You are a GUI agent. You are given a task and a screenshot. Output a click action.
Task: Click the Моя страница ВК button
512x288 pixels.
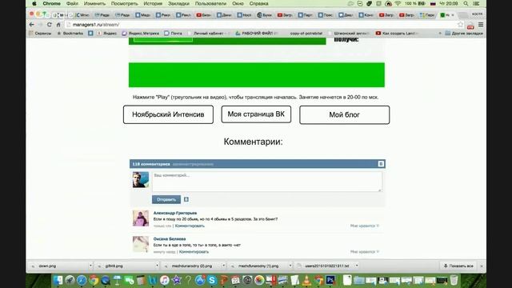pyautogui.click(x=256, y=114)
